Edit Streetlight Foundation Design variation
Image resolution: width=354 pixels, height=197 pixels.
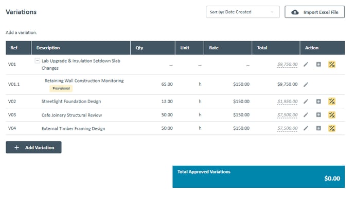(306, 102)
